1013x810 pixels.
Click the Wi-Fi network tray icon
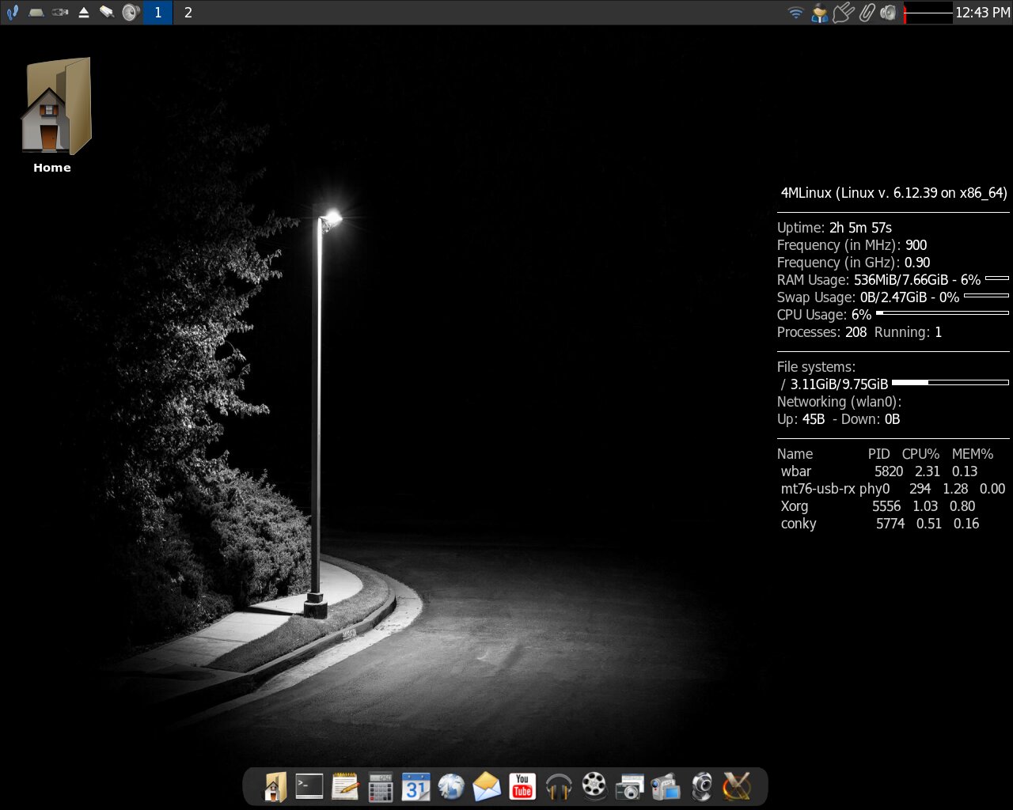point(795,13)
